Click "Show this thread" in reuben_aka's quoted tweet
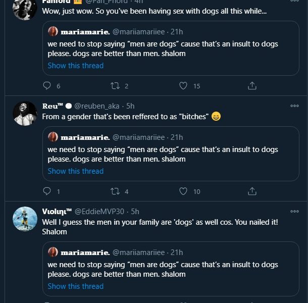Viewport: 308px width, 303px height. pos(76,171)
